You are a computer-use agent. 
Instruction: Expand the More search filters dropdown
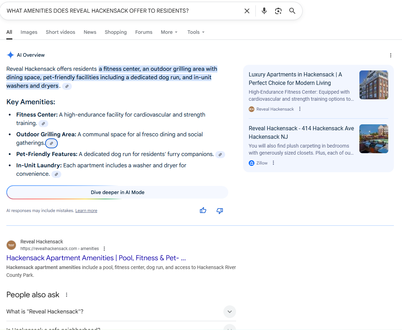tap(169, 32)
